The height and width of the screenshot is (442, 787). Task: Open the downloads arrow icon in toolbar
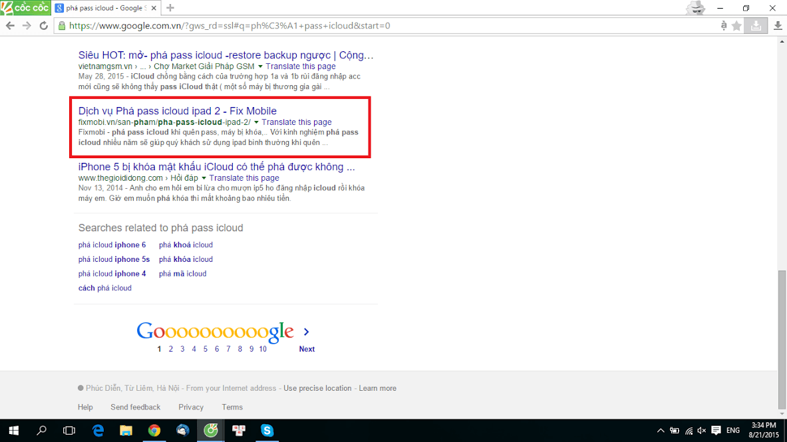[778, 26]
